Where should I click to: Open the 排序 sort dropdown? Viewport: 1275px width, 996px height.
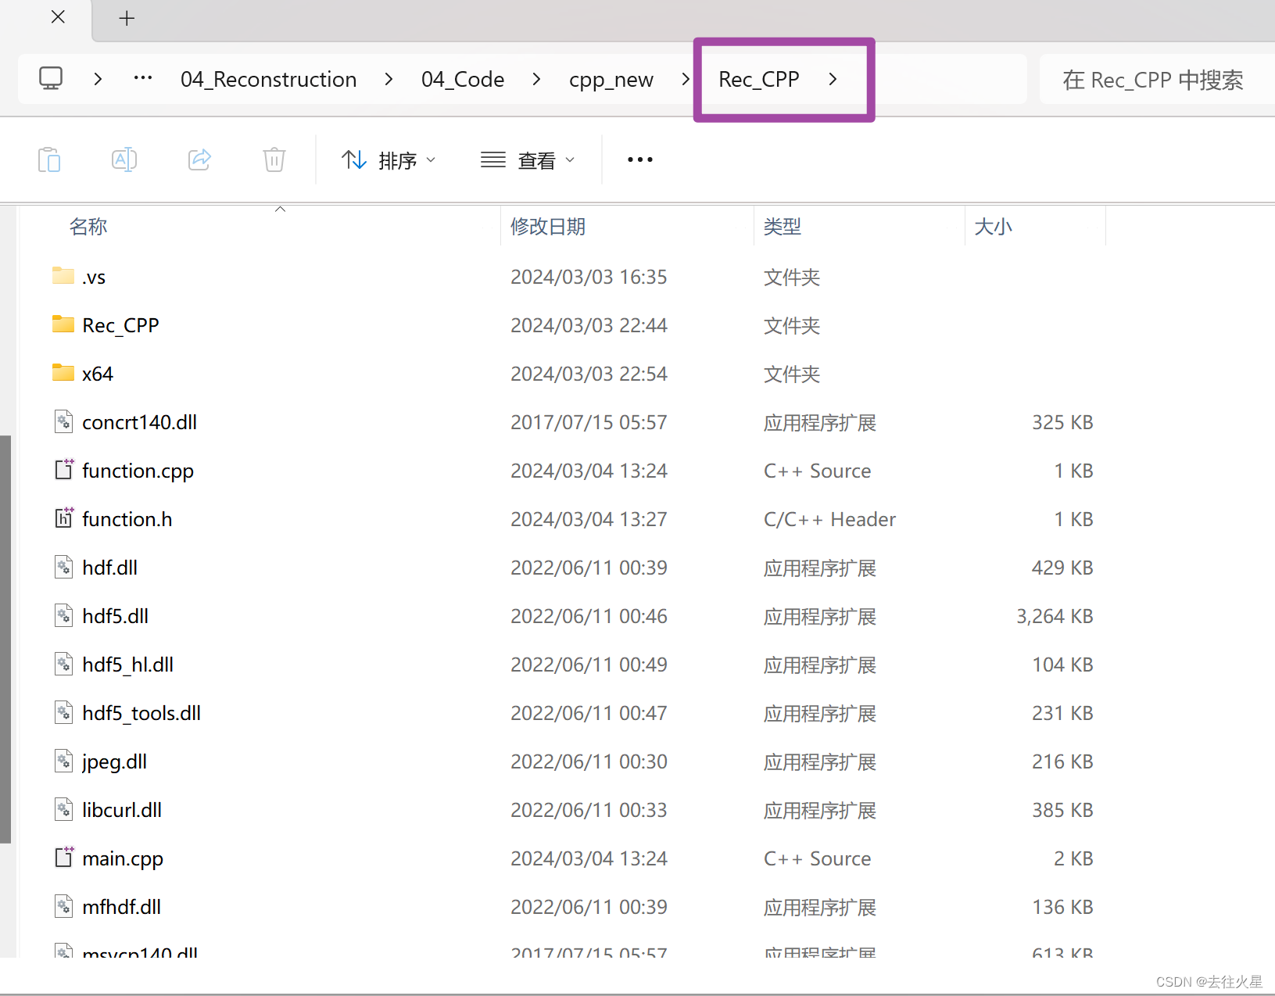[389, 160]
